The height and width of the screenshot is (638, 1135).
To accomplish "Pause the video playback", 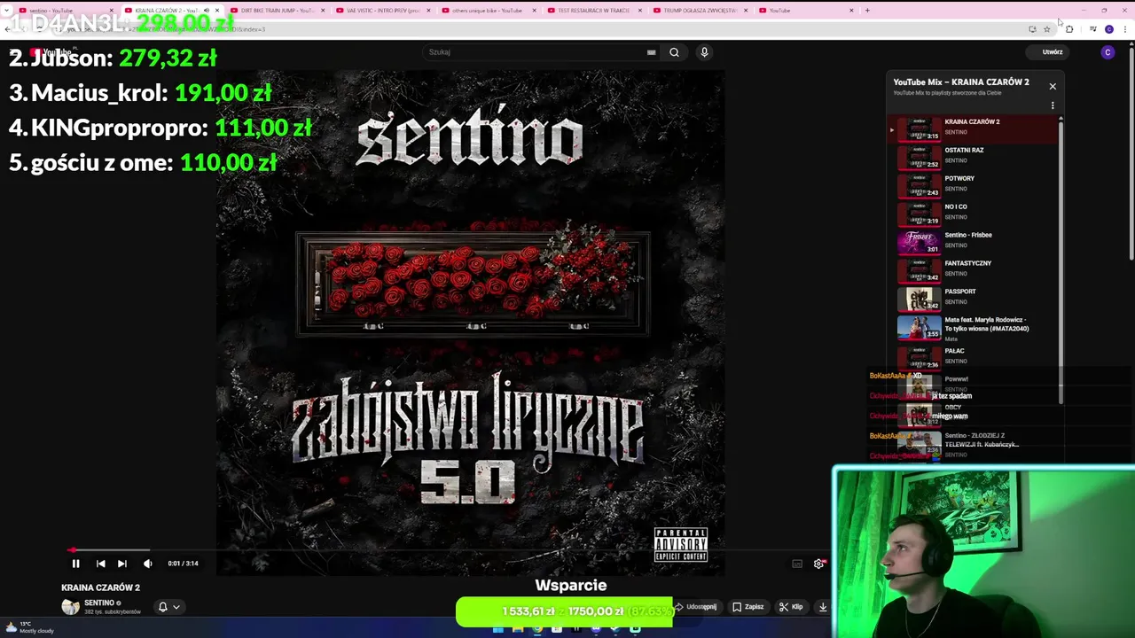I will pos(75,564).
